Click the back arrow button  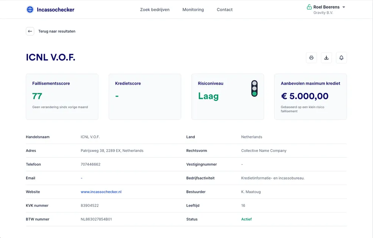tap(30, 31)
